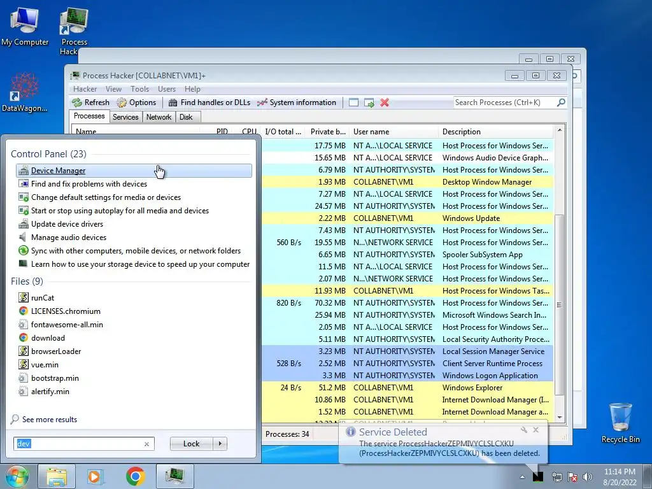Open Update device drivers result

coord(67,223)
